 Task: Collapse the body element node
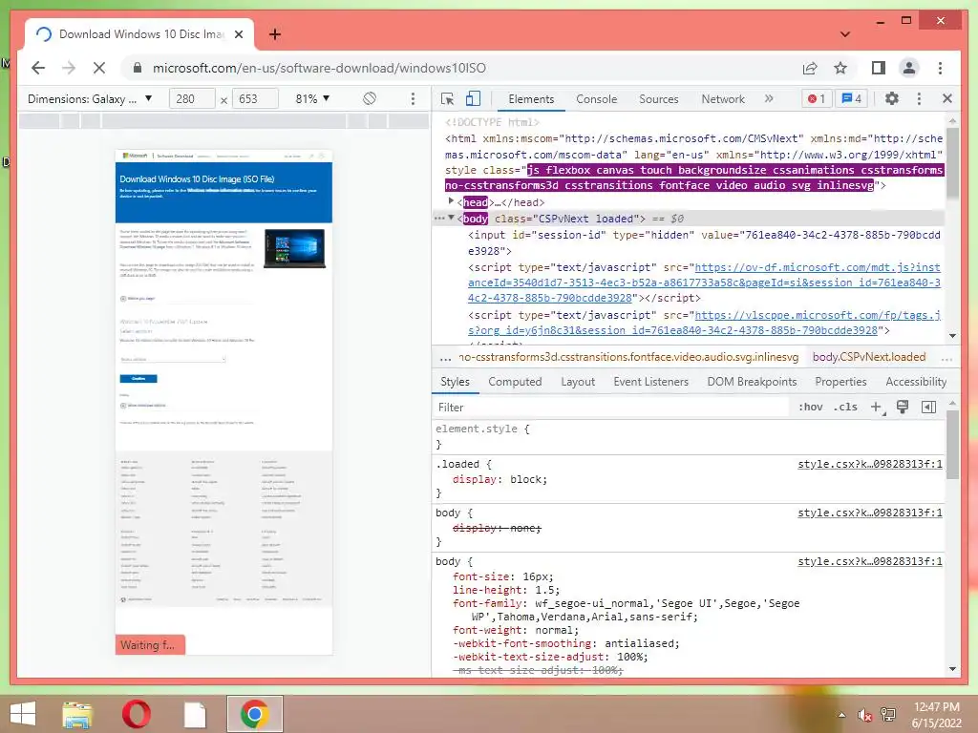pyautogui.click(x=451, y=218)
